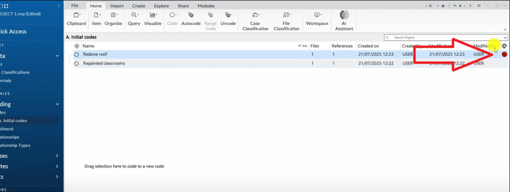This screenshot has width=510, height=192.
Task: Select Quick Access in the sidebar
Action: coord(13,31)
